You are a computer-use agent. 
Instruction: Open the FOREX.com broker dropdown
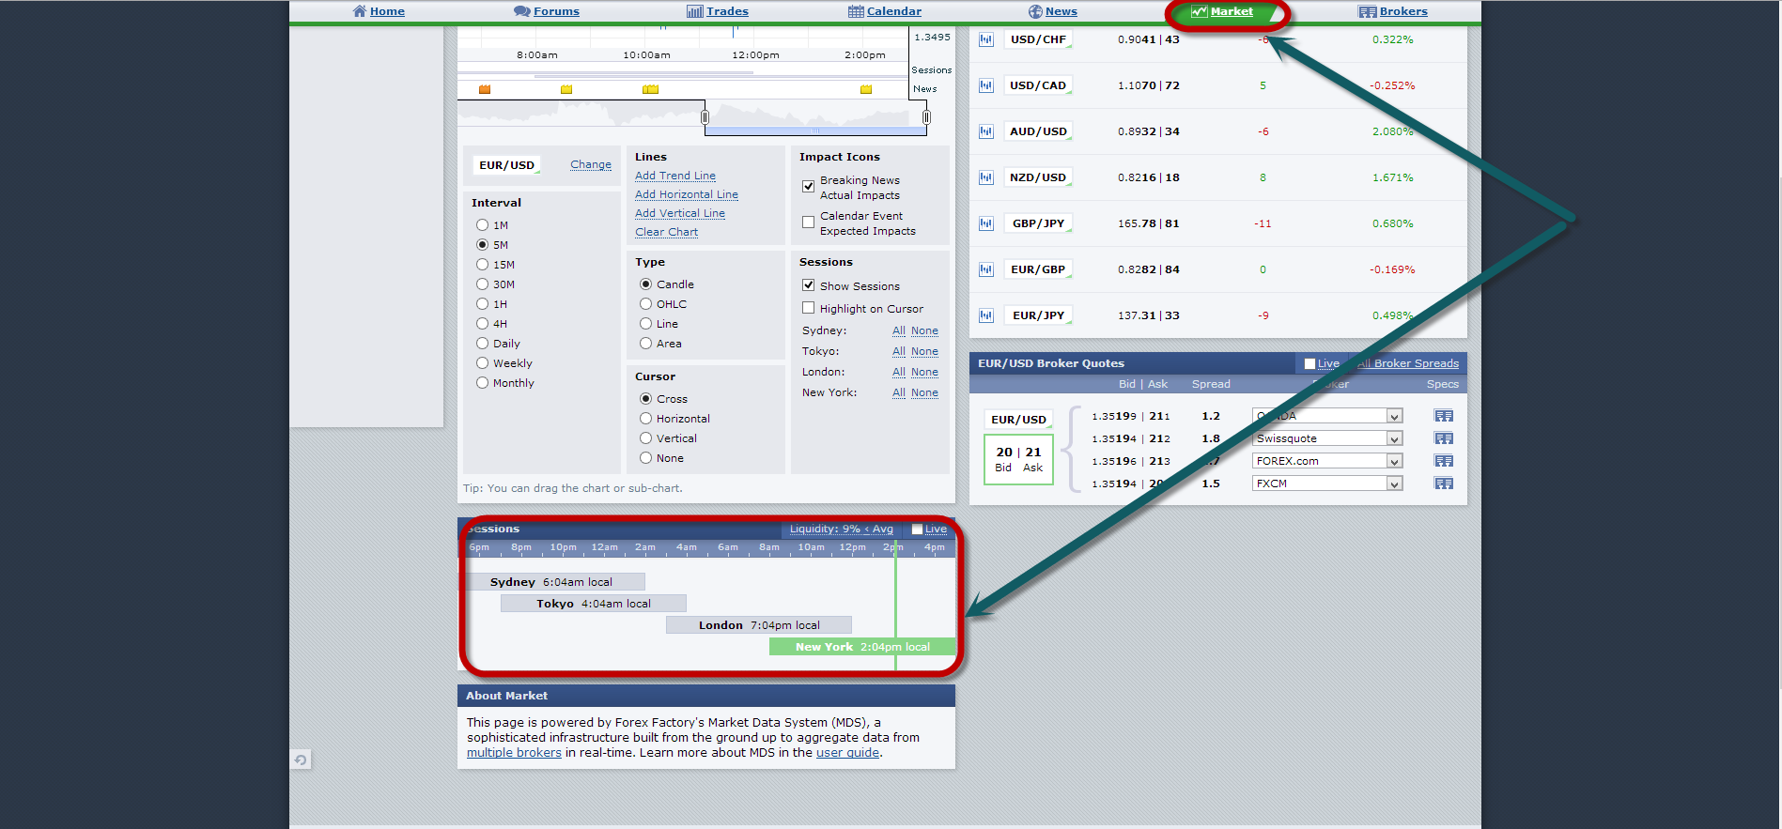1394,461
